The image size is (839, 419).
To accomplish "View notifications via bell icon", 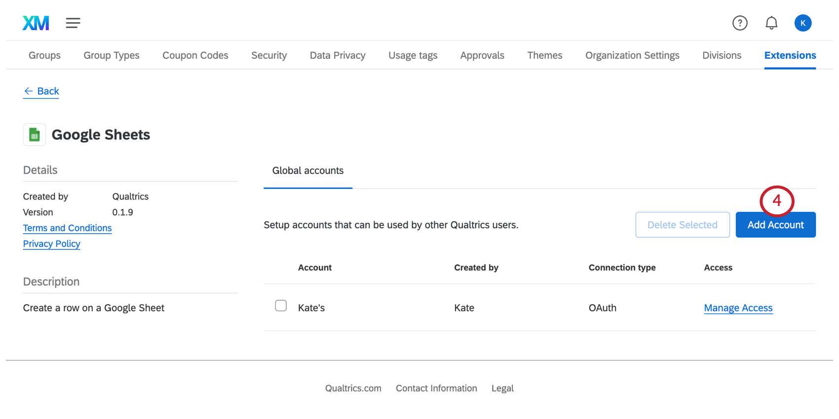I will click(771, 23).
